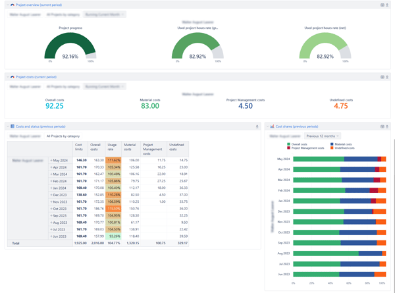Click the table icon beside Costs and status title

tap(13, 126)
